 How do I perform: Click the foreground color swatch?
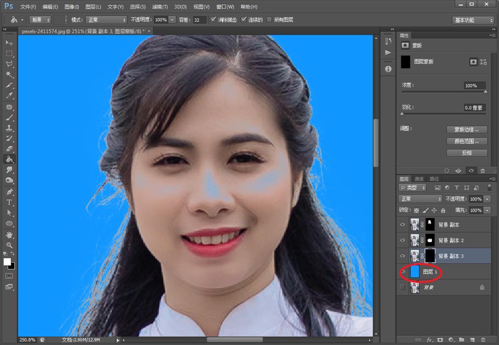[x=7, y=262]
